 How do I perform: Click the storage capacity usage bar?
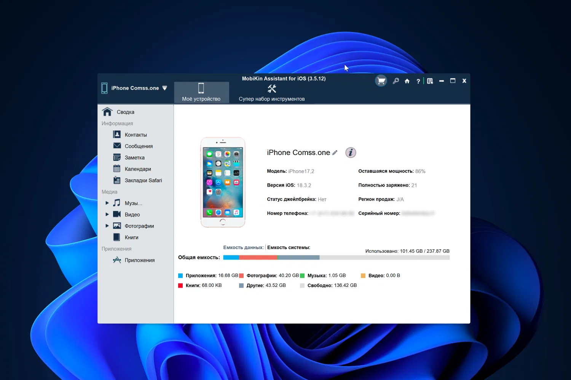(336, 258)
